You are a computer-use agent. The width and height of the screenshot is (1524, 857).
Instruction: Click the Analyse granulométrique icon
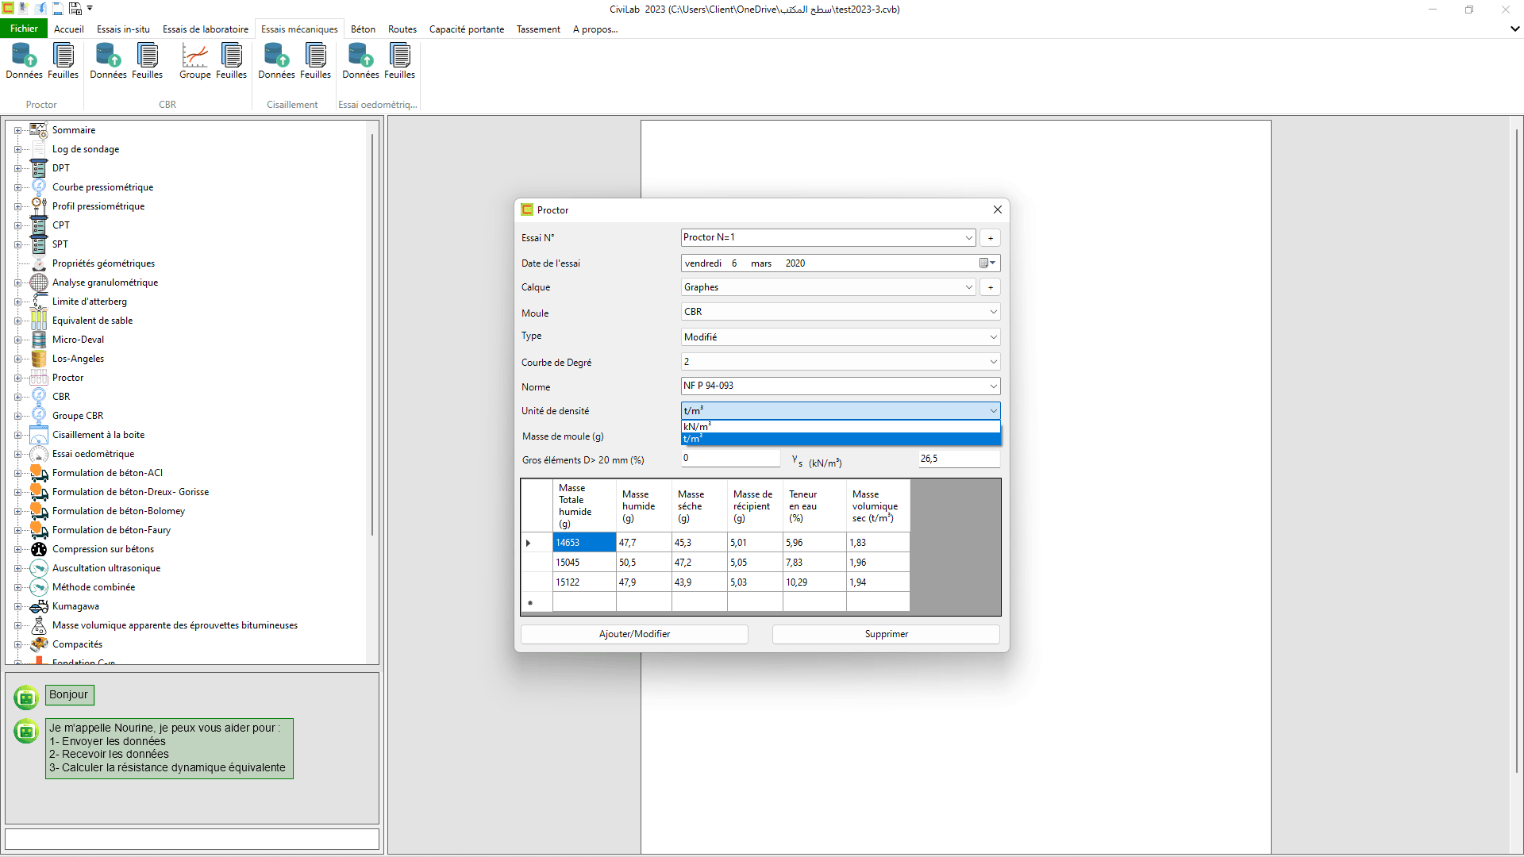point(39,282)
